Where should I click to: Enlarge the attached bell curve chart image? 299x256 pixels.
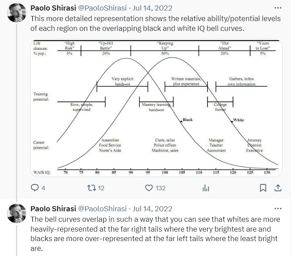pos(156,108)
